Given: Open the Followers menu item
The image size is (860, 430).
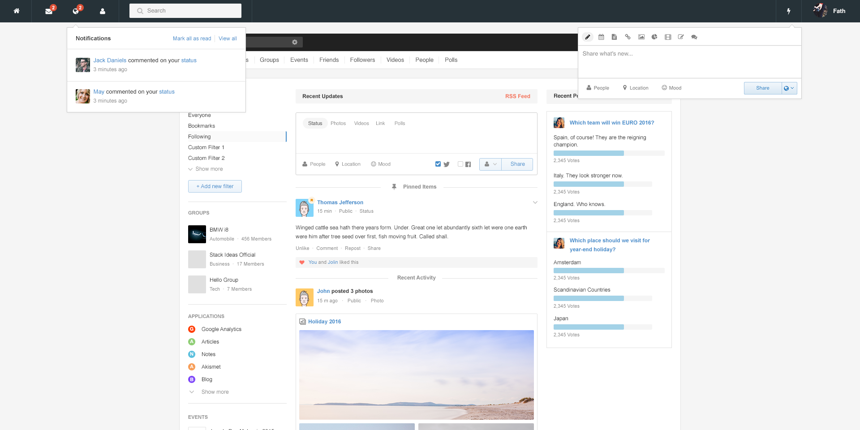Looking at the screenshot, I should pyautogui.click(x=362, y=60).
